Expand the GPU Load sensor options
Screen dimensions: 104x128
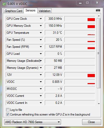coord(41,54)
